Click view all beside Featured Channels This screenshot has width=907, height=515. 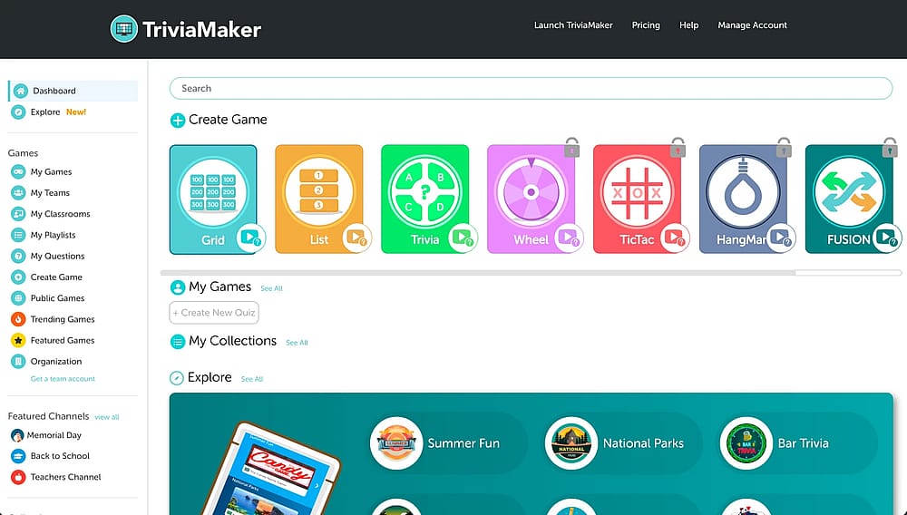pyautogui.click(x=106, y=417)
